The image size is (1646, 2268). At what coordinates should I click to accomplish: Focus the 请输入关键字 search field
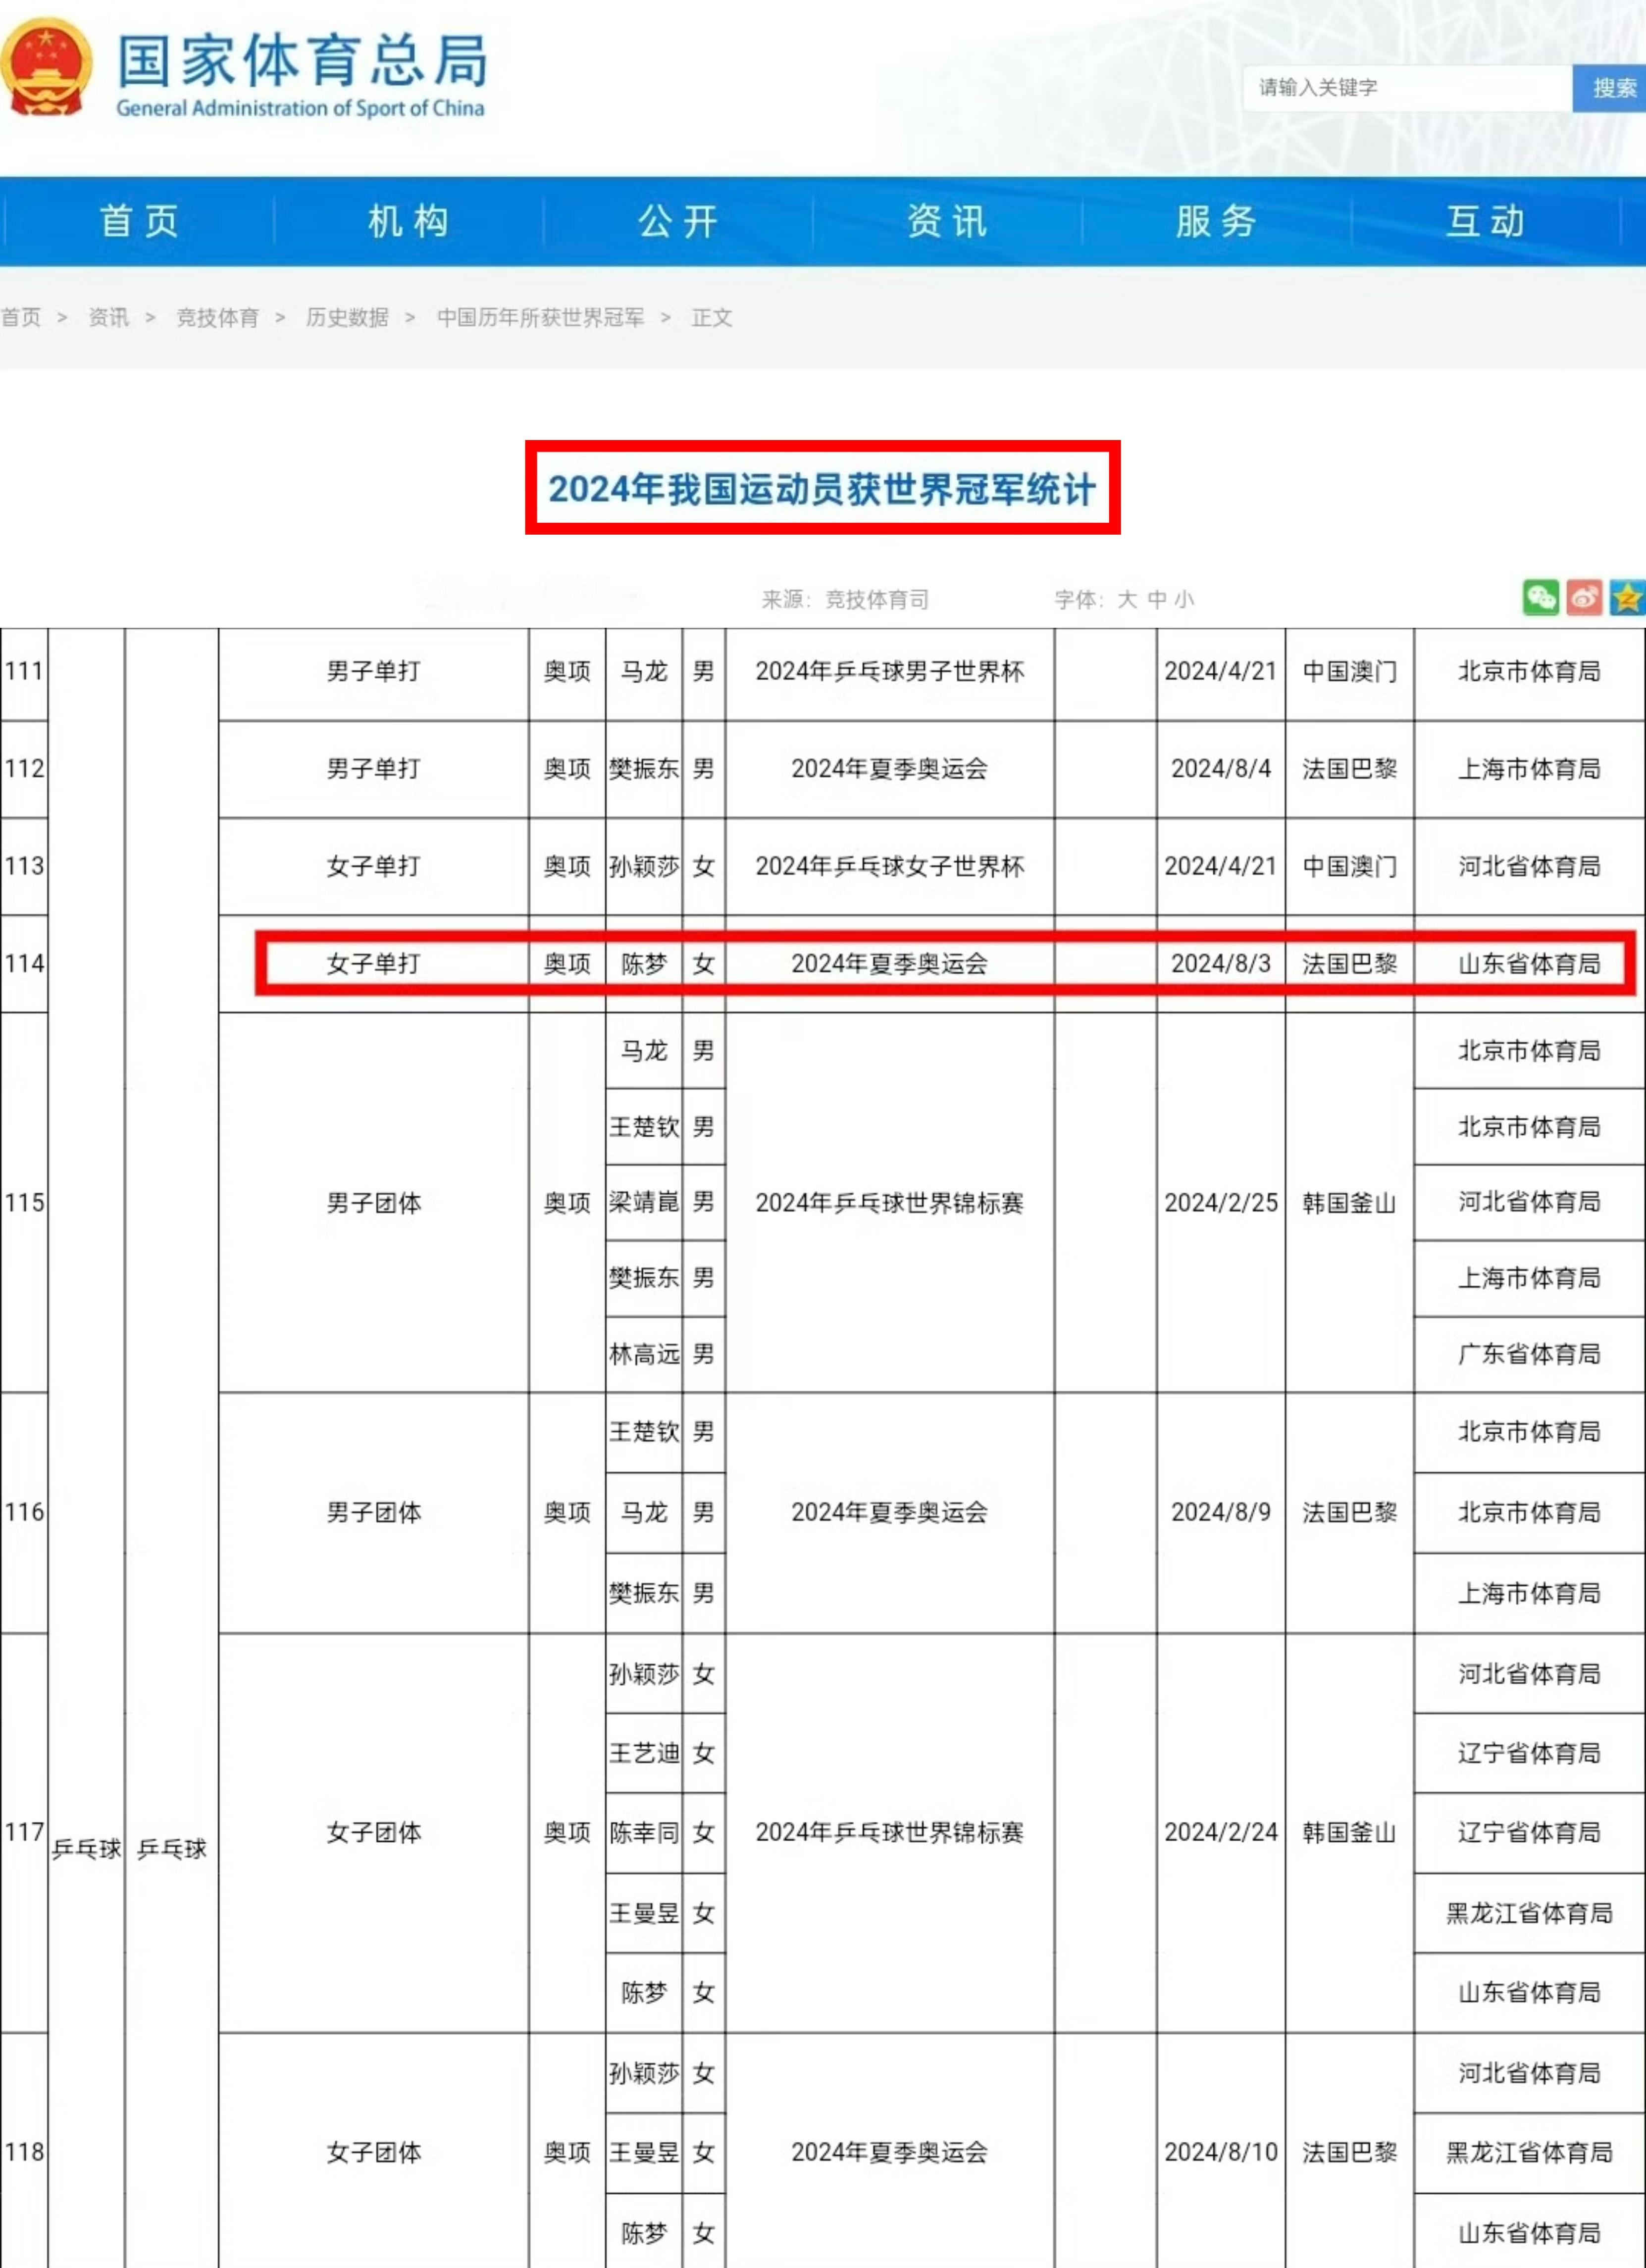click(1408, 88)
